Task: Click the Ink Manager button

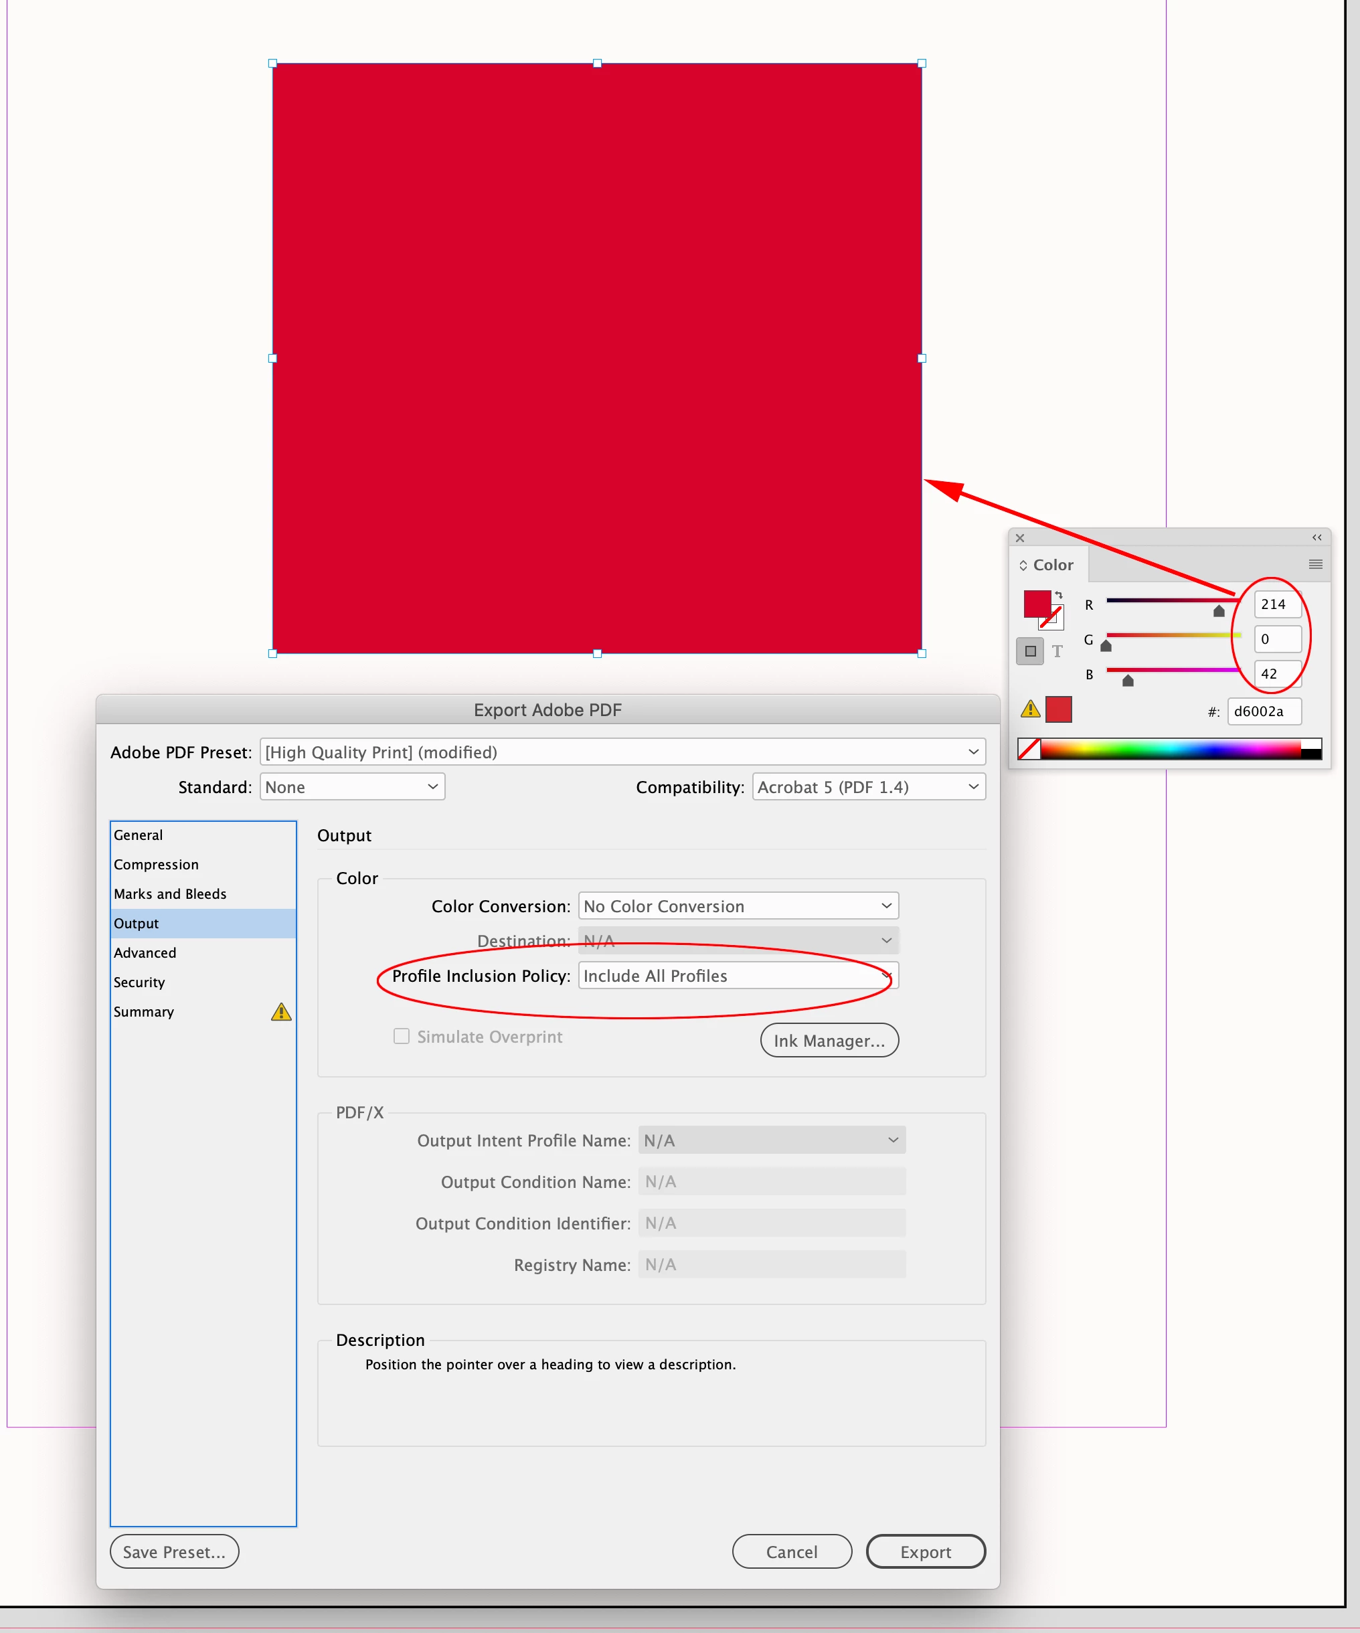Action: pos(829,1041)
